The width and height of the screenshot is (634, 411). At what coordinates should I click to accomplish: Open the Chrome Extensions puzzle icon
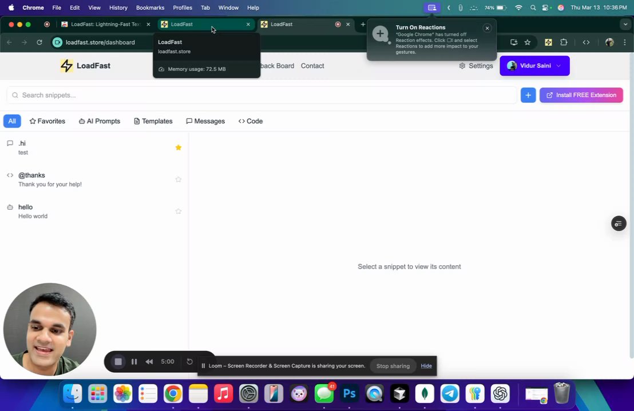coord(564,42)
